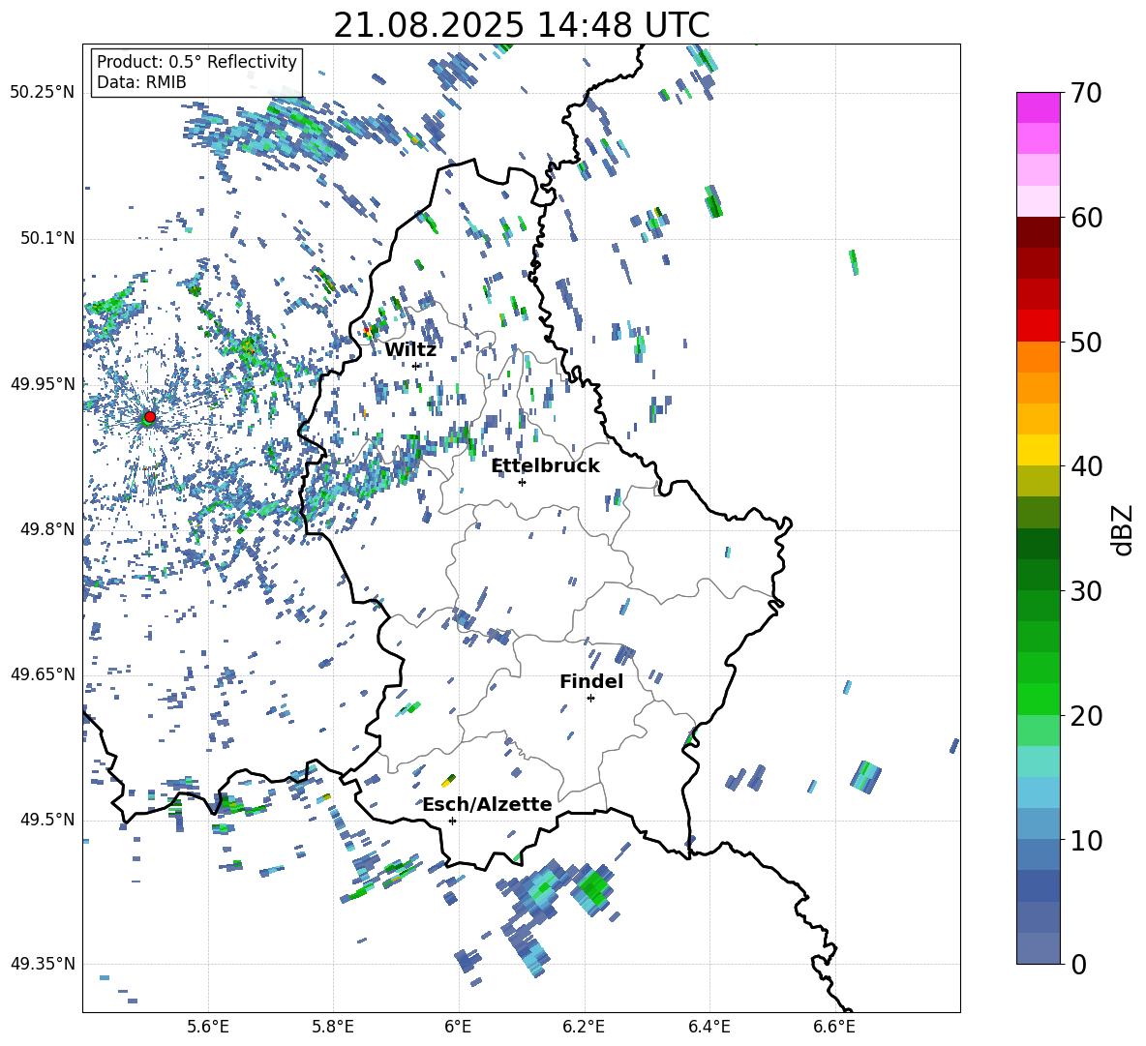Click the dark red swatch just below 60
Viewport: 1146px width, 1046px height.
[1038, 231]
